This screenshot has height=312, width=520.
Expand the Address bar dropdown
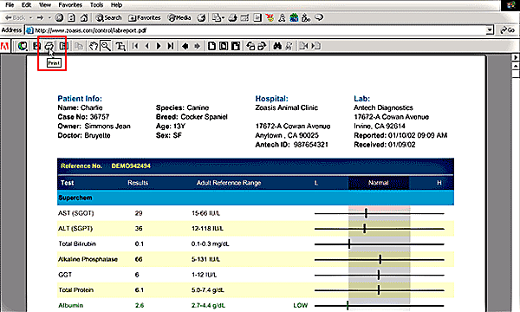(490, 30)
